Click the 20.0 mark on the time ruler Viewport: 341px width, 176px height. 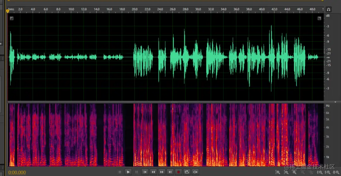tap(135, 9)
